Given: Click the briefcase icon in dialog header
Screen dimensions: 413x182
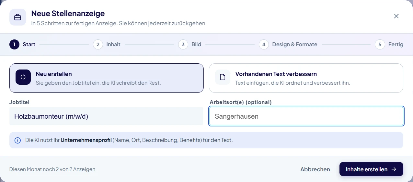Looking at the screenshot, I should coord(17,17).
